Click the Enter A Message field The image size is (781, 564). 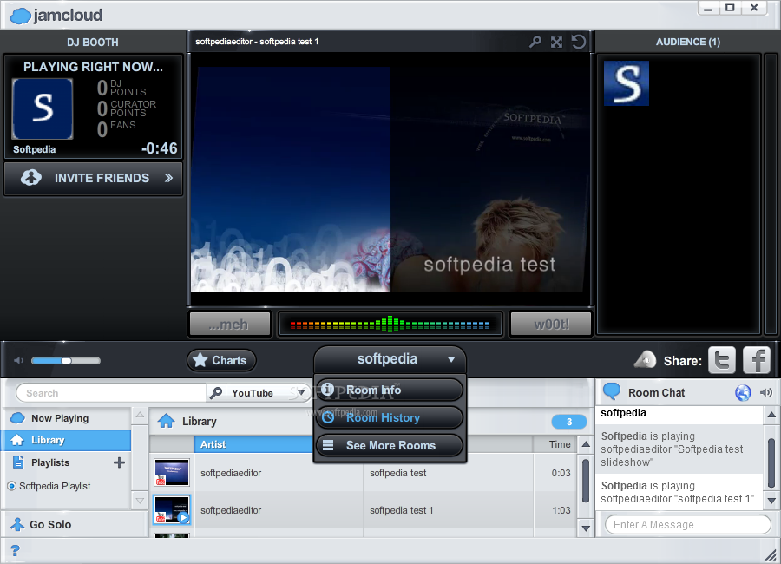coord(688,525)
